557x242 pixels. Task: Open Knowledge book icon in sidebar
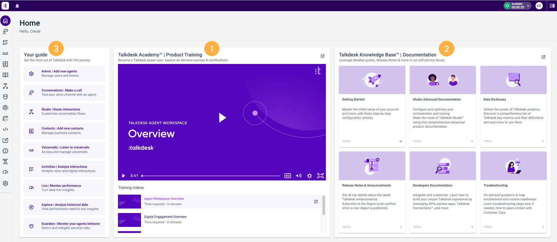pyautogui.click(x=5, y=75)
